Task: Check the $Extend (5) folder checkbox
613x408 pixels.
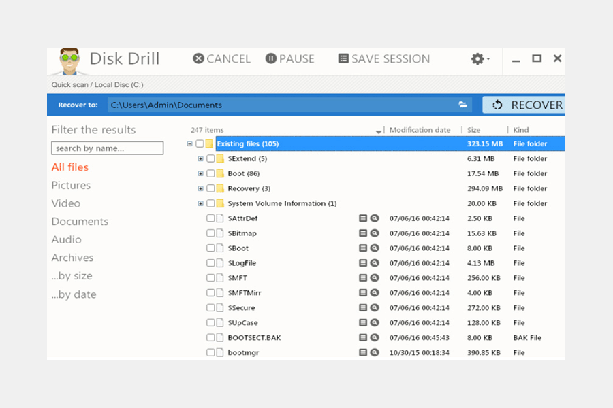Action: tap(210, 158)
